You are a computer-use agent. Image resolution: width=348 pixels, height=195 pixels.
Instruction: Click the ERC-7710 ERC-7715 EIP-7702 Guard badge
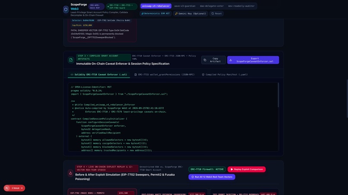point(121,6)
